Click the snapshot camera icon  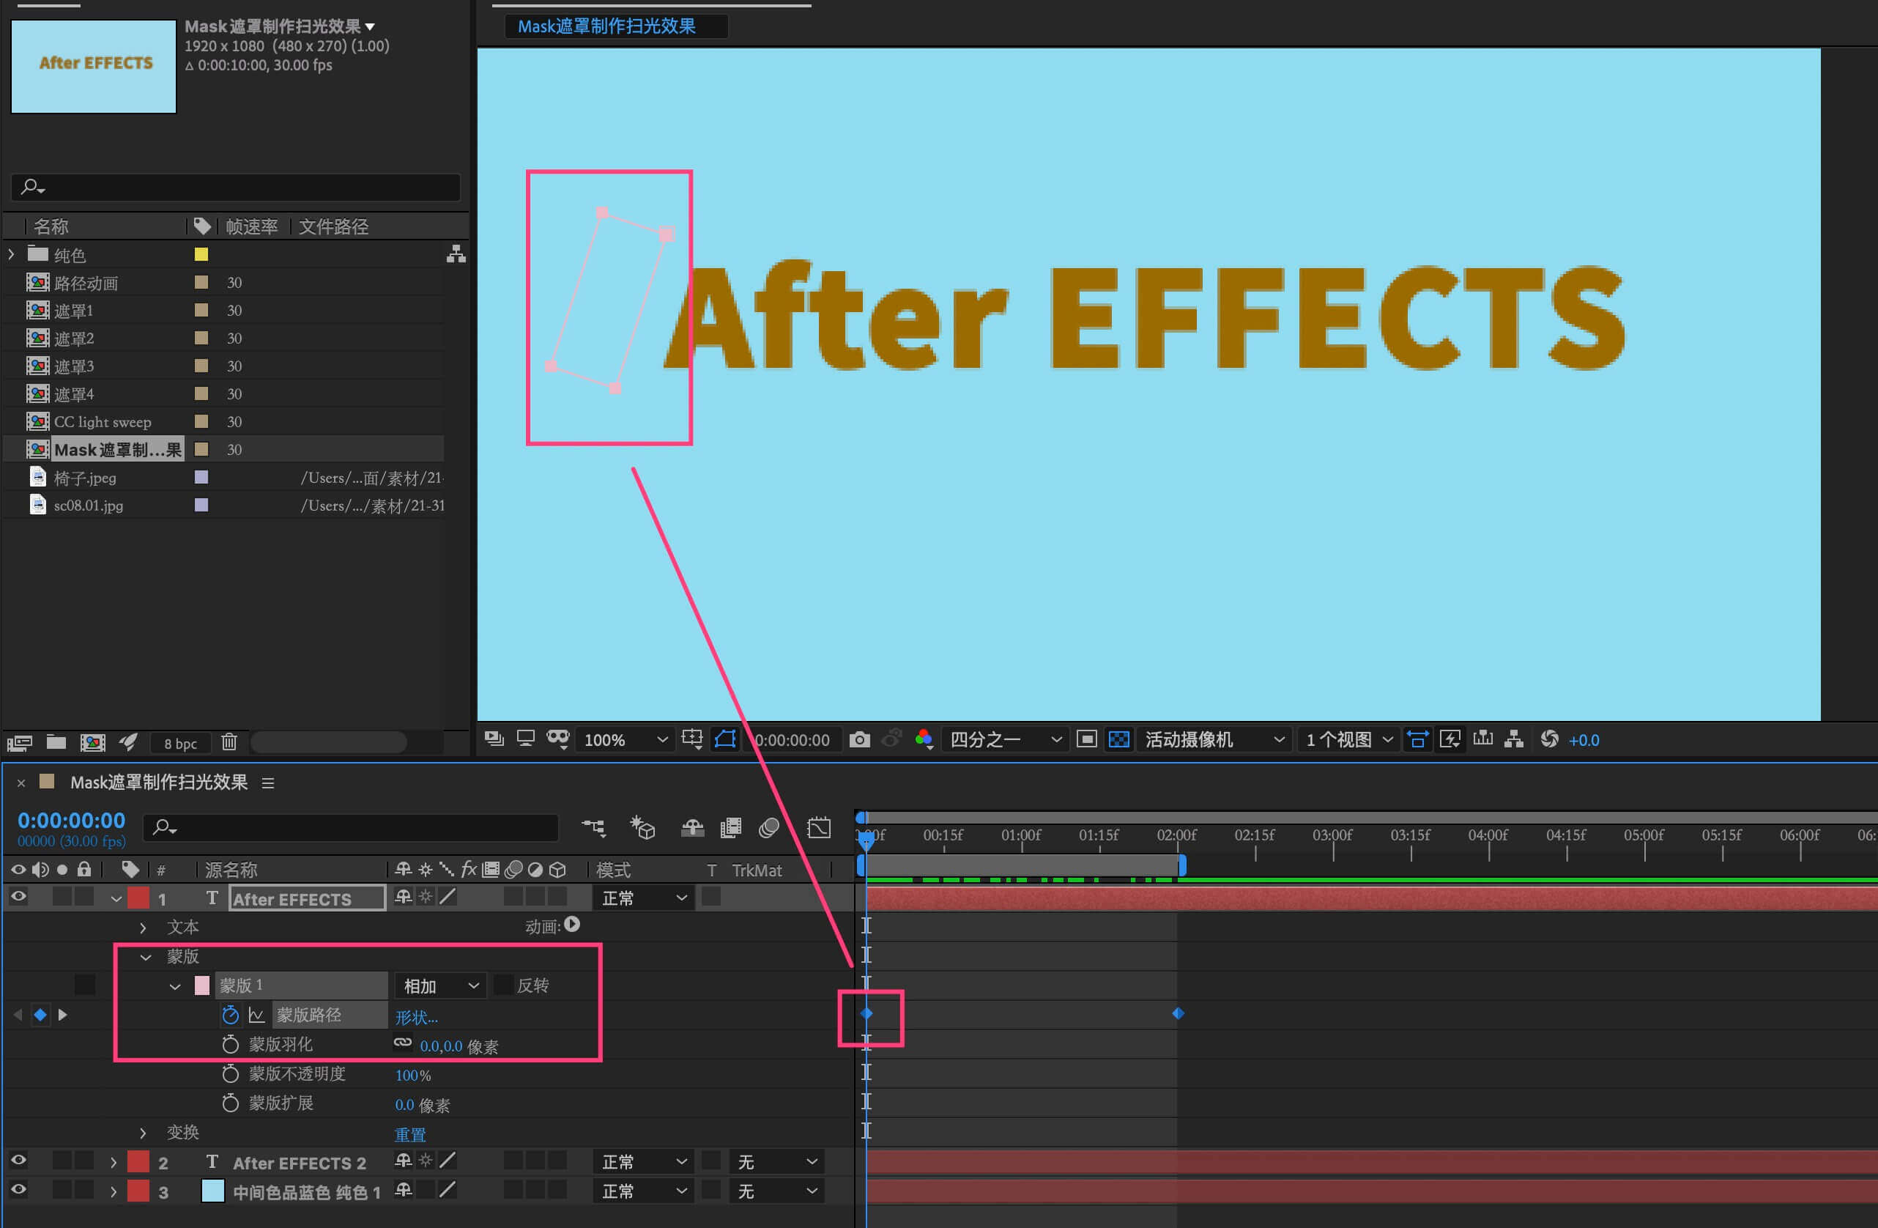[x=859, y=739]
